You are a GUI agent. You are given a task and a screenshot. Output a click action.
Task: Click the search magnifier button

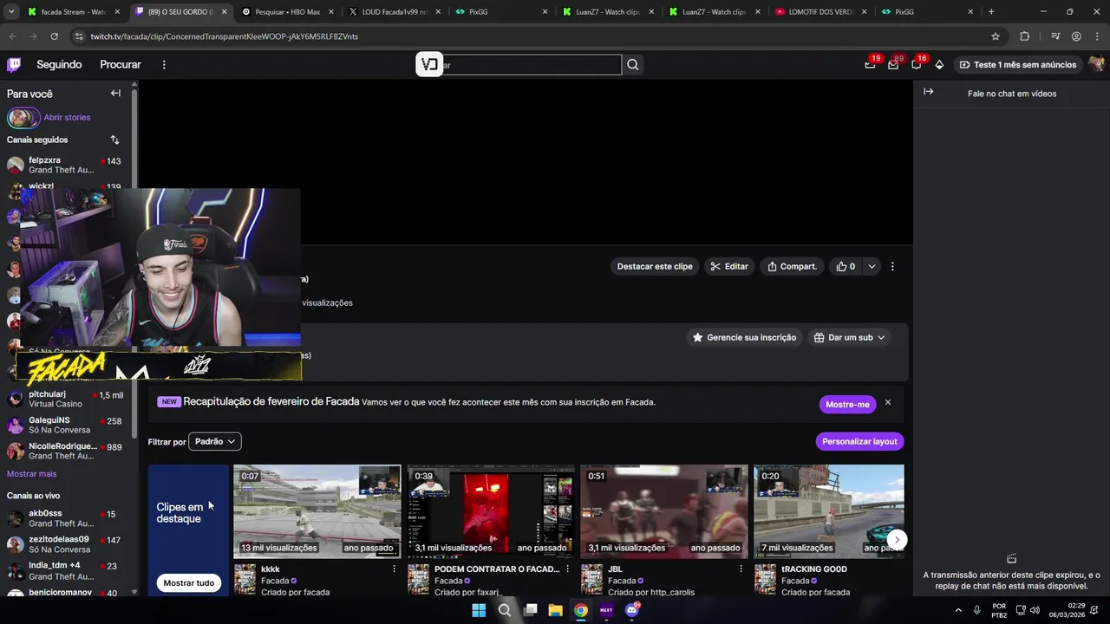pyautogui.click(x=633, y=65)
